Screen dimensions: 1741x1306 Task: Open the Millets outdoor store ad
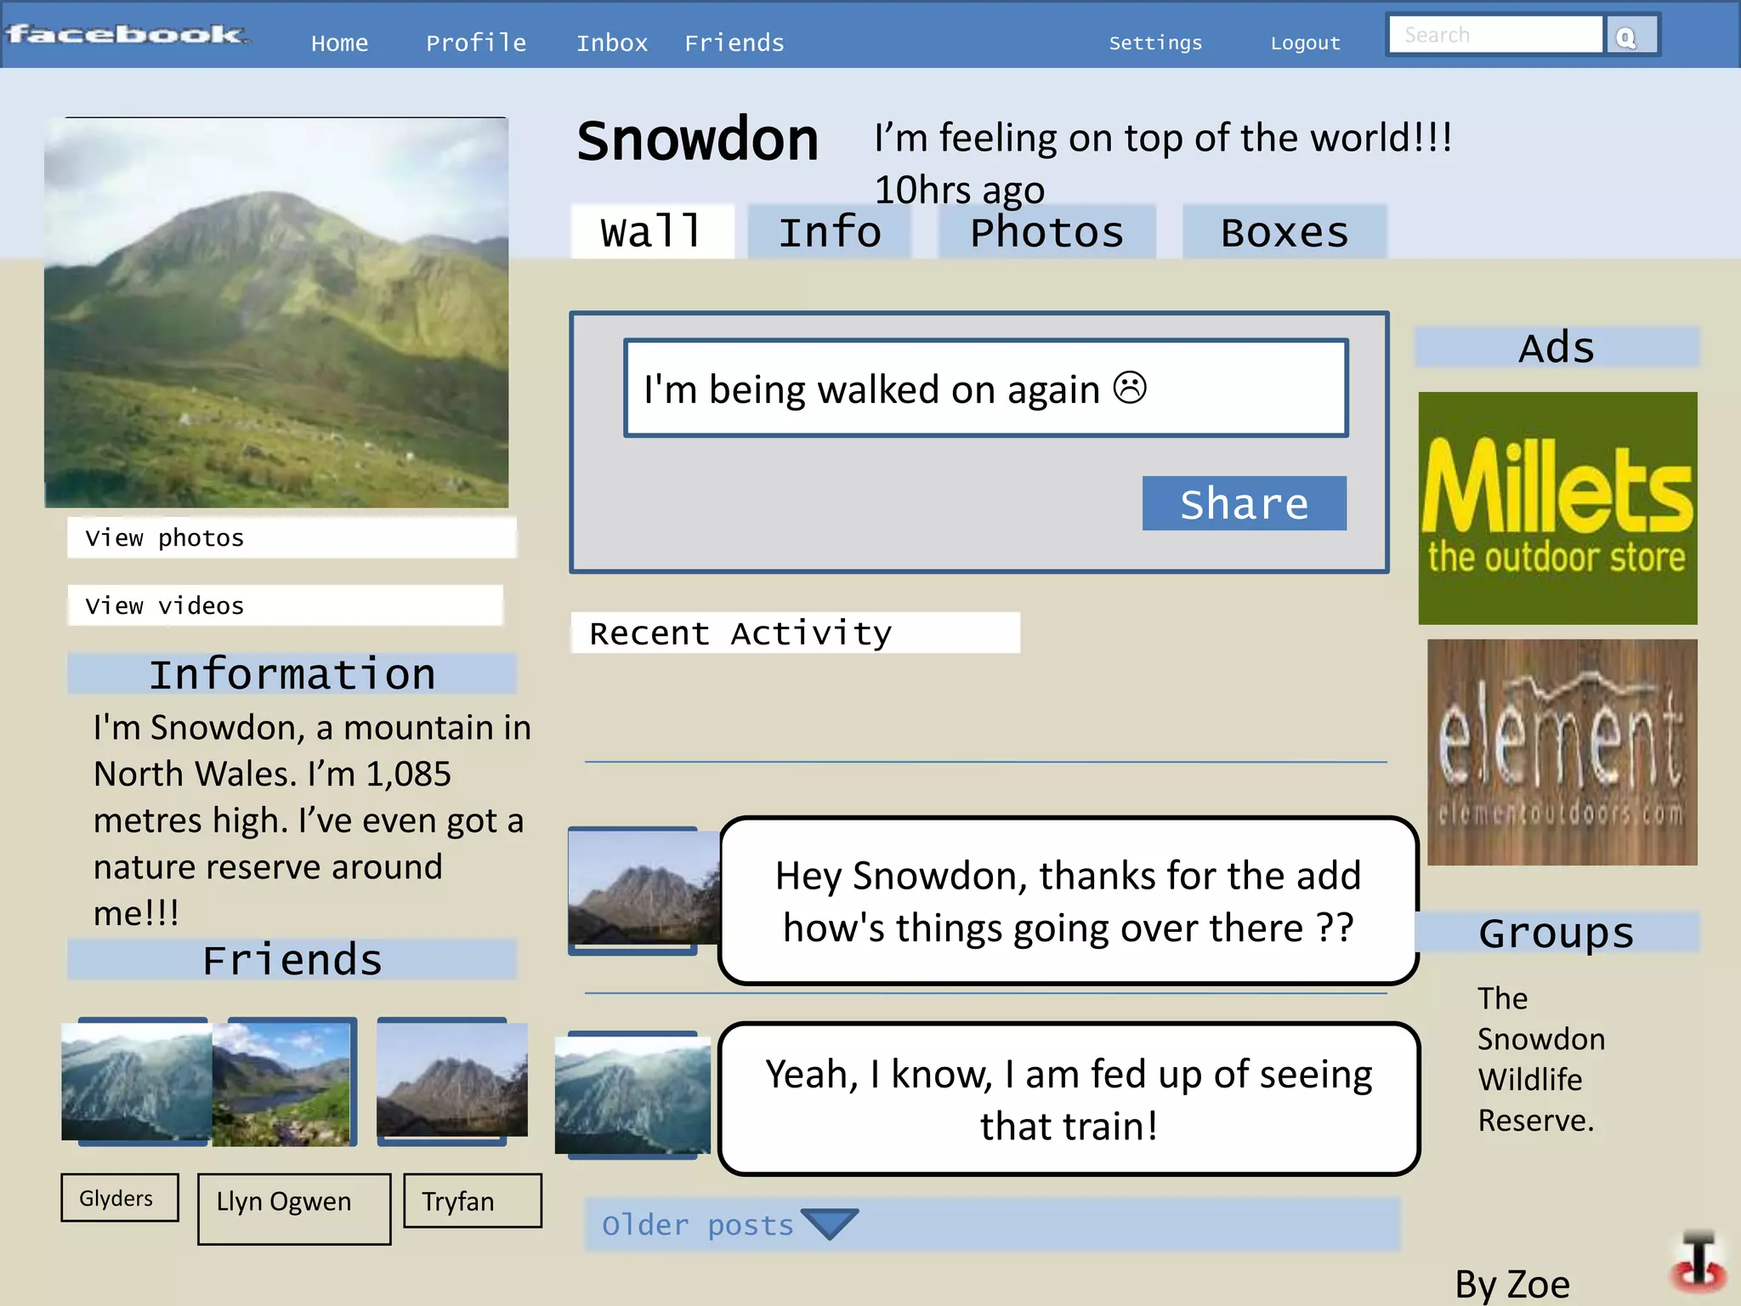pyautogui.click(x=1557, y=508)
